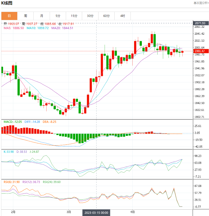Click the 2041.42 price axis label

coord(199,34)
